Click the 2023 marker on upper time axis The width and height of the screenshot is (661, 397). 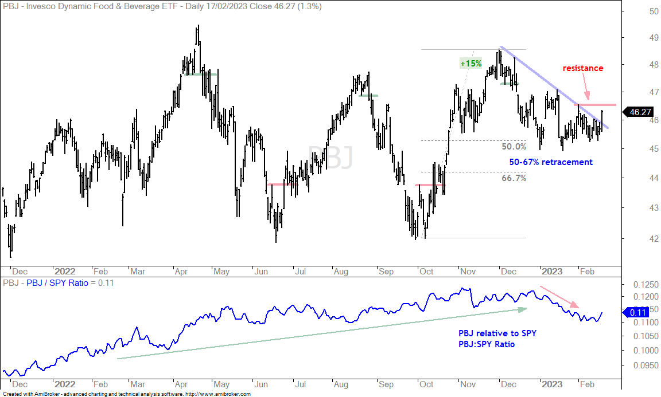point(552,272)
